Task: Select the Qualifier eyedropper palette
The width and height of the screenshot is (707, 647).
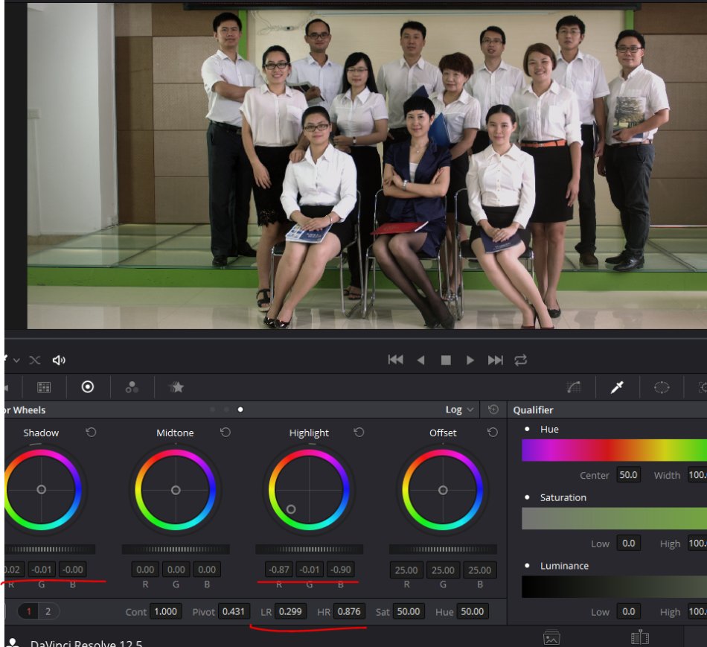Action: pos(617,386)
